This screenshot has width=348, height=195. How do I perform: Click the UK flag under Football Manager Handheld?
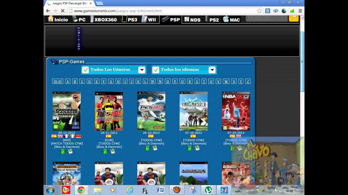click(60, 136)
